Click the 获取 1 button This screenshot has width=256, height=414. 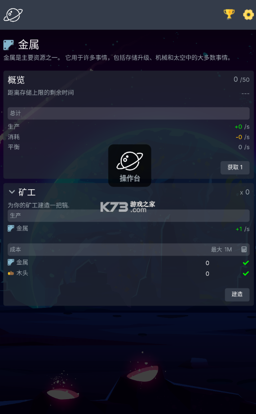pos(235,167)
